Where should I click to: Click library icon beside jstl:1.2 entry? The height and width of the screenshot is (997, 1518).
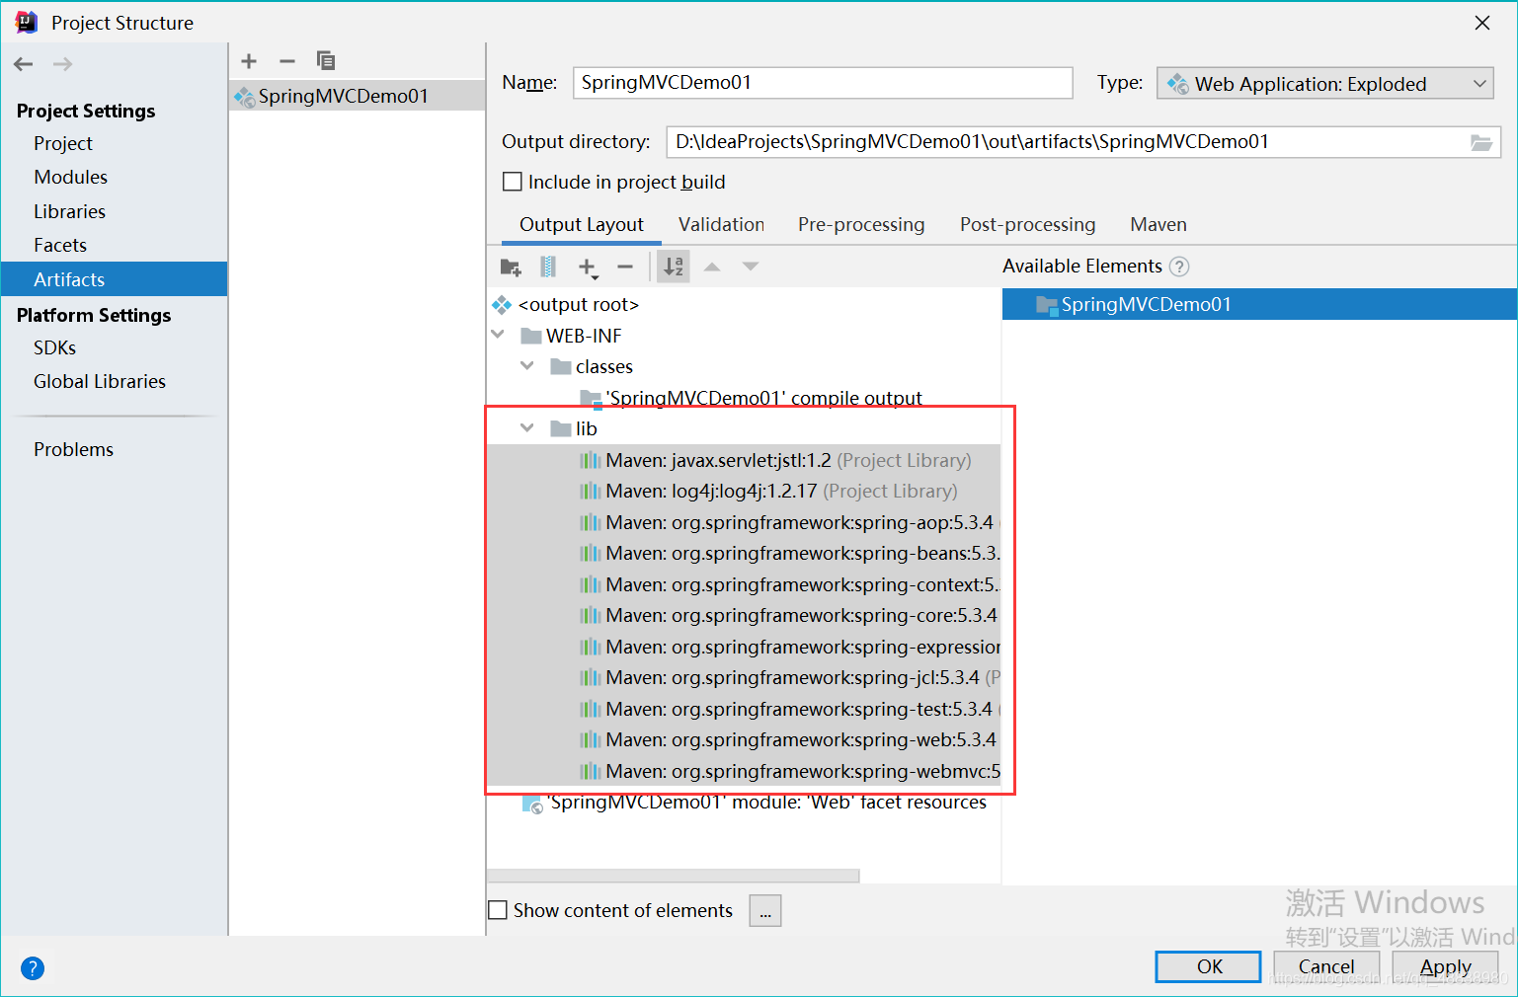[591, 460]
